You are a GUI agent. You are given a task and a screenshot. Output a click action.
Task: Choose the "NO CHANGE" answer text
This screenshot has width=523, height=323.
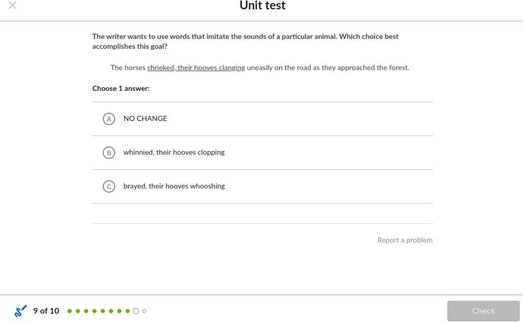[145, 118]
